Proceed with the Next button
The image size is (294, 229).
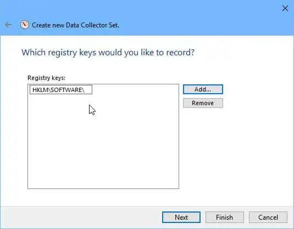coord(181,217)
